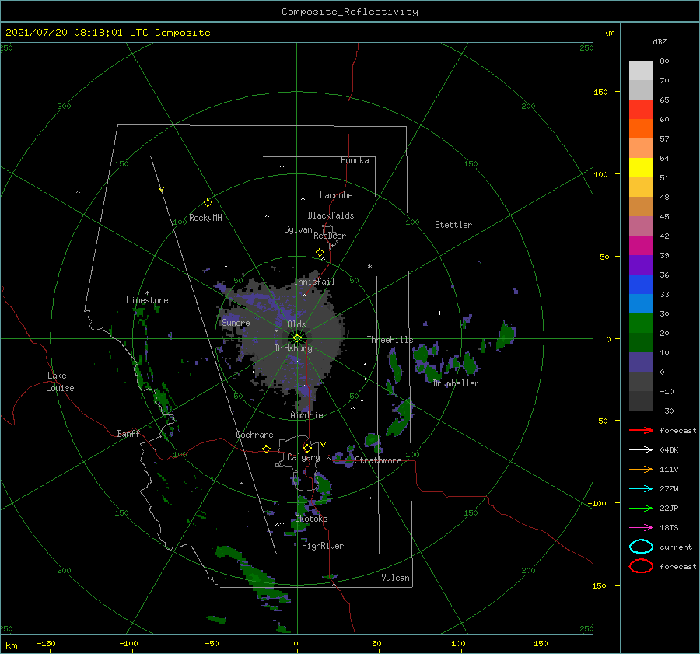Click the Innisfail label
700x654 pixels.
[314, 282]
